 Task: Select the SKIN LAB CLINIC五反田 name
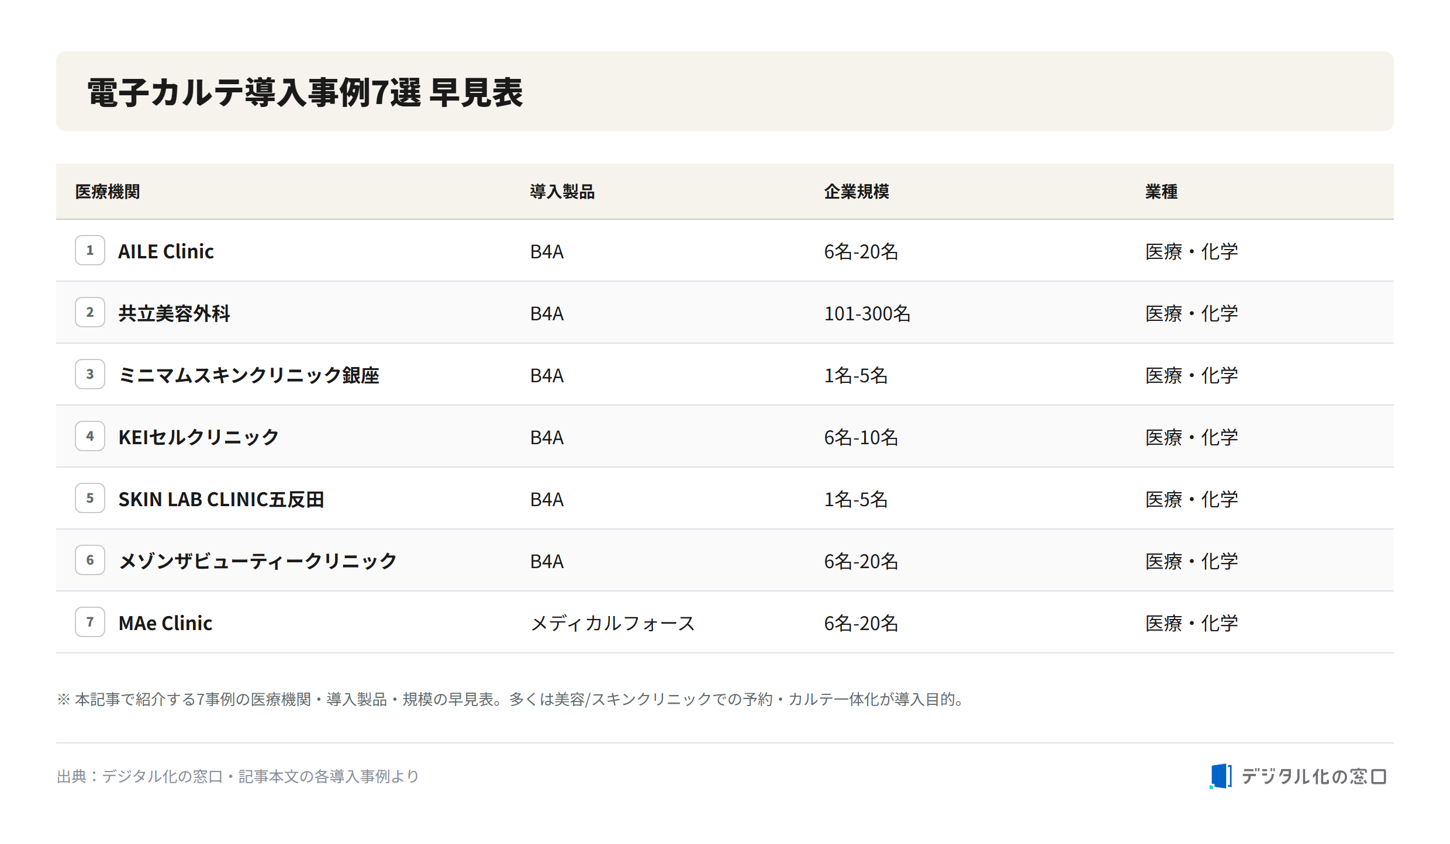(221, 499)
